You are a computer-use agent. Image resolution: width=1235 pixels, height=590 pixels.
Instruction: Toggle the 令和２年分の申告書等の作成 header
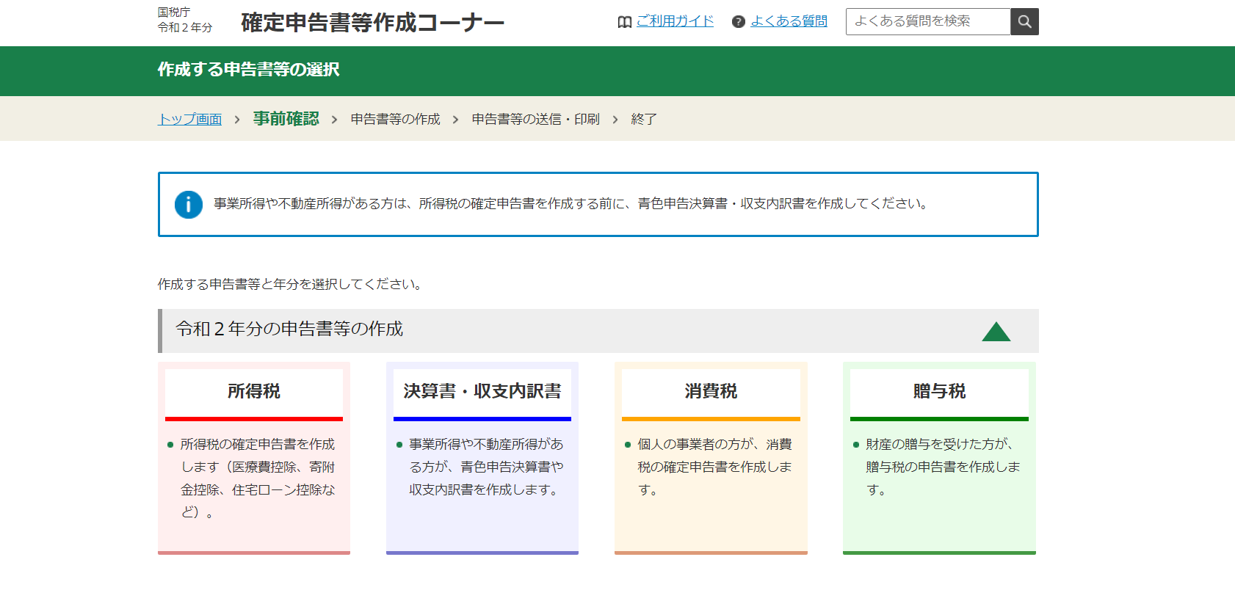coord(289,329)
